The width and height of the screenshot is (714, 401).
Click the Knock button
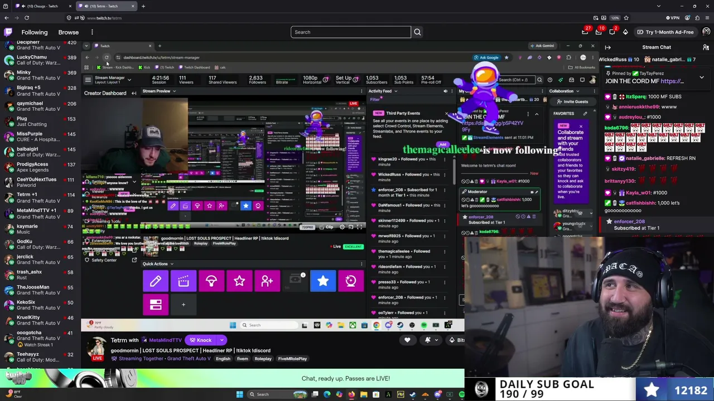pos(201,340)
